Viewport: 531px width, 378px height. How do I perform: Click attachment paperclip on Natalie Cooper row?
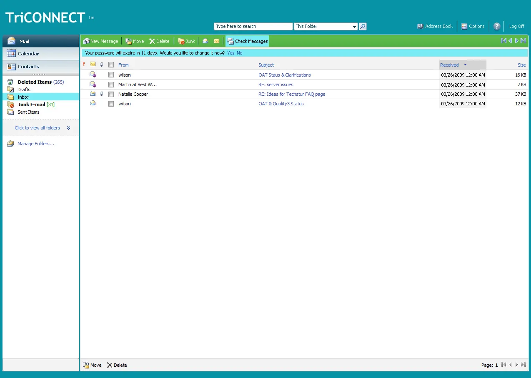tap(102, 94)
